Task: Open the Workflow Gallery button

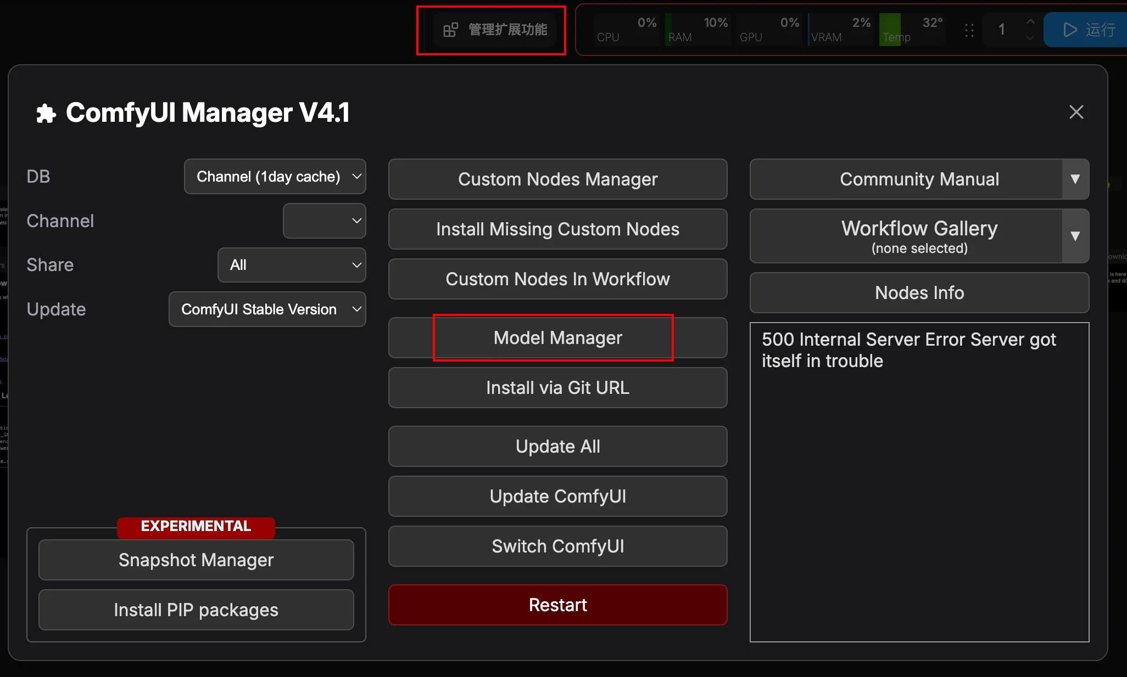Action: 906,236
